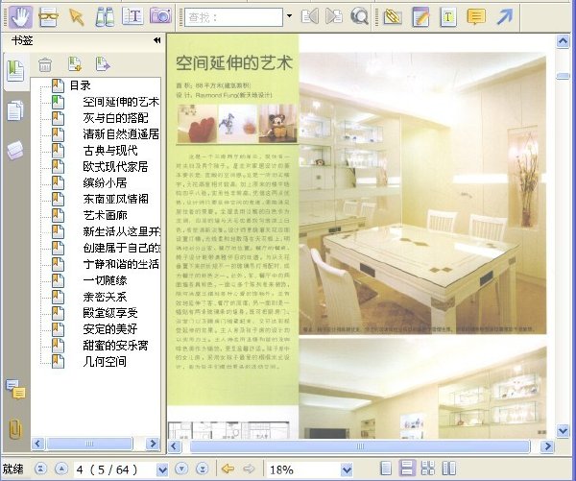Pick the arrow selection tool

coord(77,17)
